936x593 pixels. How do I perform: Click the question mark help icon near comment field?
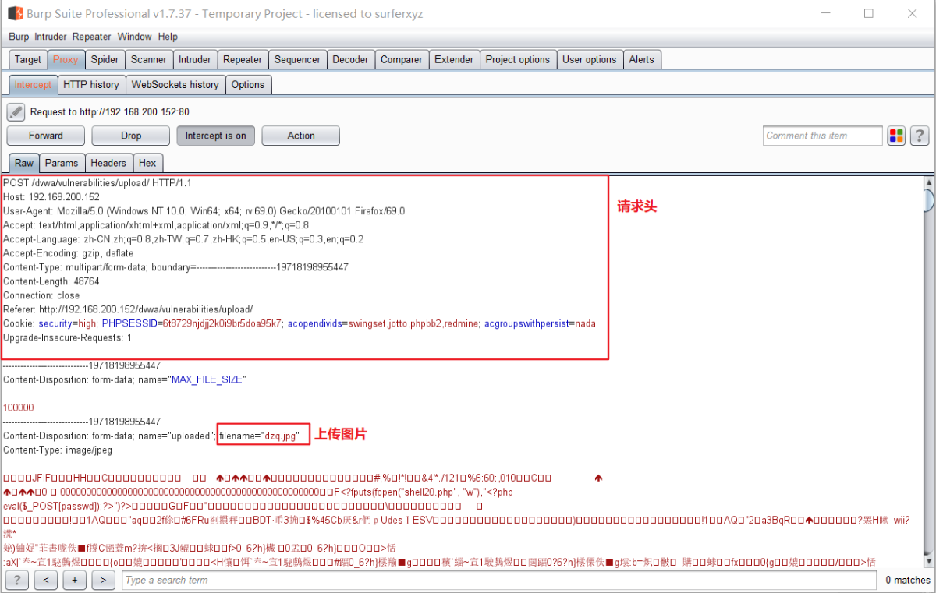pos(920,136)
